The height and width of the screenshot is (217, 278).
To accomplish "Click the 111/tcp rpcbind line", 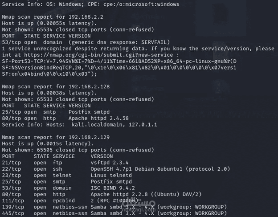I will pyautogui.click(x=70, y=201).
